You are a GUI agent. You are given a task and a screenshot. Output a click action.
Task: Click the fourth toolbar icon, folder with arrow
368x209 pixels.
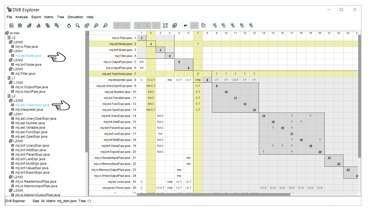(x=39, y=25)
